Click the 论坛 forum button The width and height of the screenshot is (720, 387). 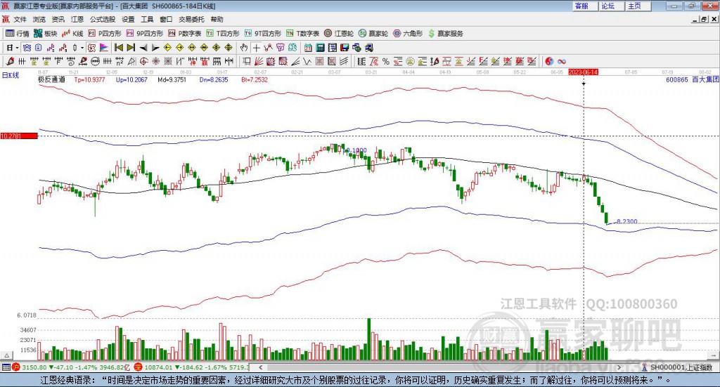pyautogui.click(x=607, y=6)
